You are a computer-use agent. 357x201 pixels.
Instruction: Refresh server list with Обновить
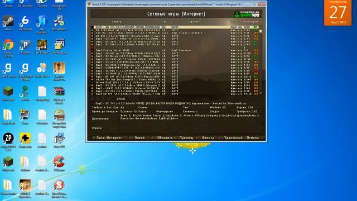[x=165, y=138]
